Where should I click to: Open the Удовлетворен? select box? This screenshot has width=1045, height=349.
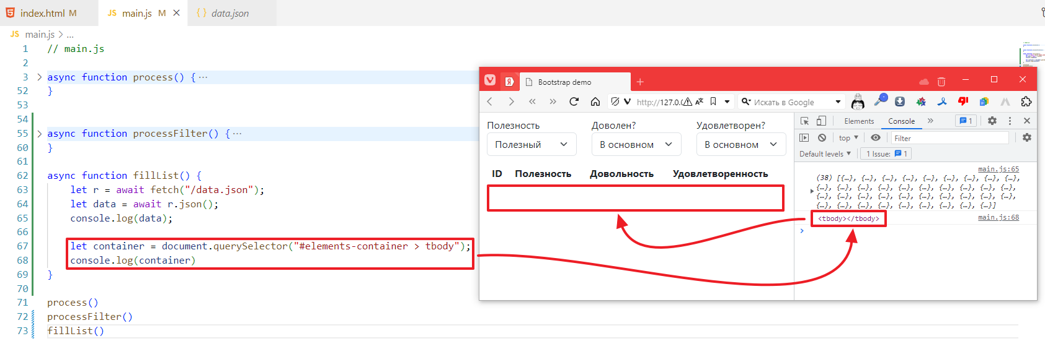point(740,145)
